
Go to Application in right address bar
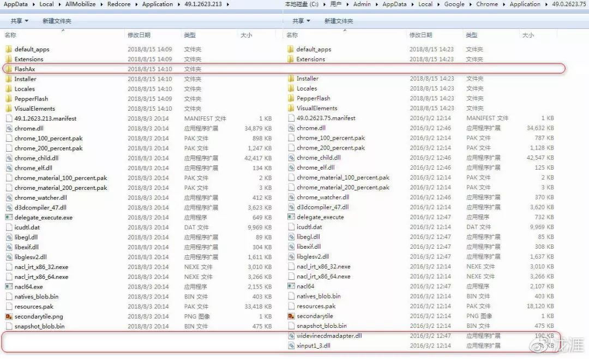tap(525, 4)
